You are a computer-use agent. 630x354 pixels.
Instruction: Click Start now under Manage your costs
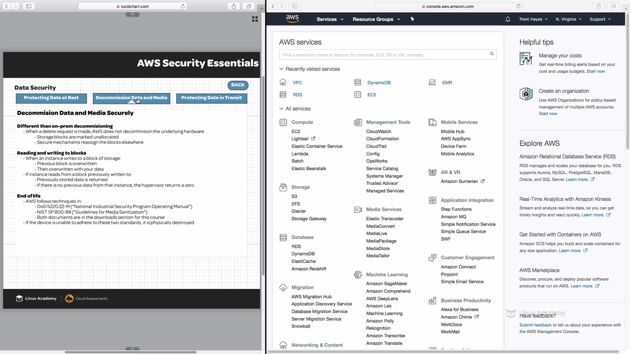pyautogui.click(x=596, y=71)
